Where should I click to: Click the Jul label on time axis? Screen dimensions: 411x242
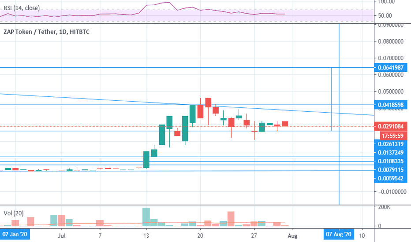tap(61, 236)
